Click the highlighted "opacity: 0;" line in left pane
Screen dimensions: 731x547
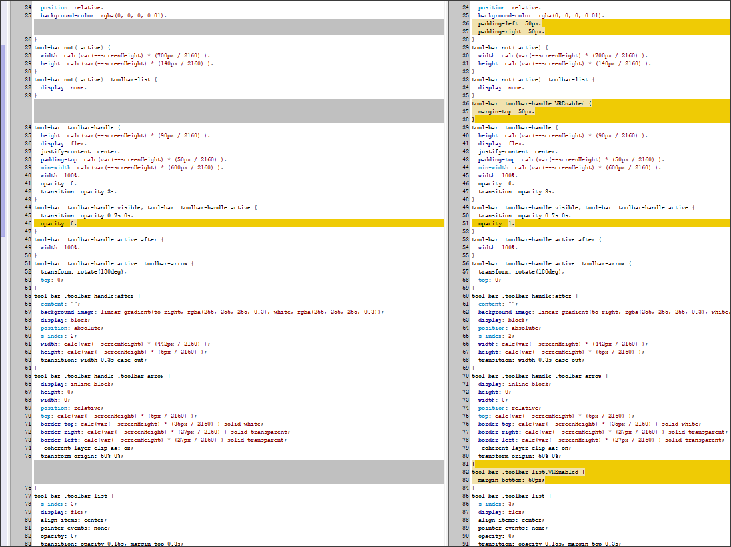click(x=59, y=223)
